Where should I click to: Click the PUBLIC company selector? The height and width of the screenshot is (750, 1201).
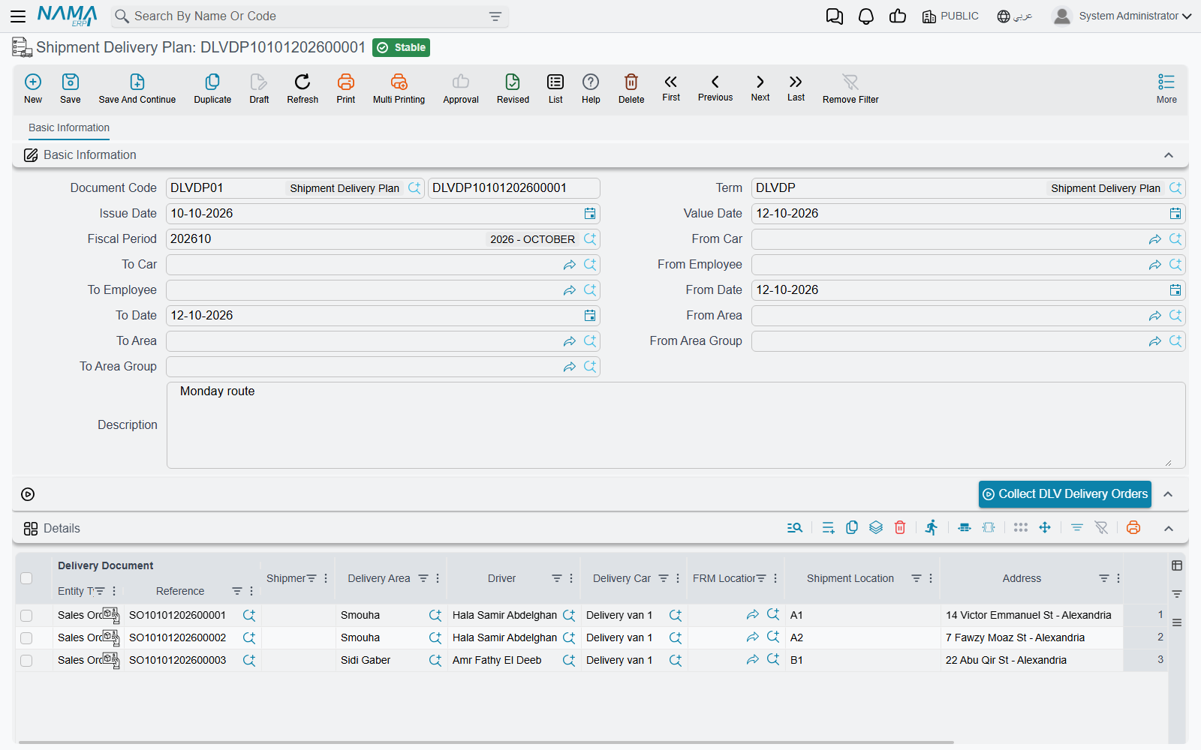pyautogui.click(x=950, y=16)
